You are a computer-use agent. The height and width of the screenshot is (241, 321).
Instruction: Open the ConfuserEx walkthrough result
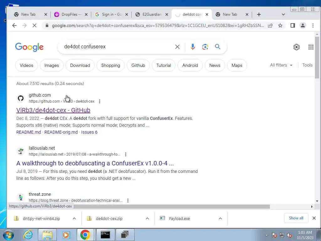(x=95, y=163)
